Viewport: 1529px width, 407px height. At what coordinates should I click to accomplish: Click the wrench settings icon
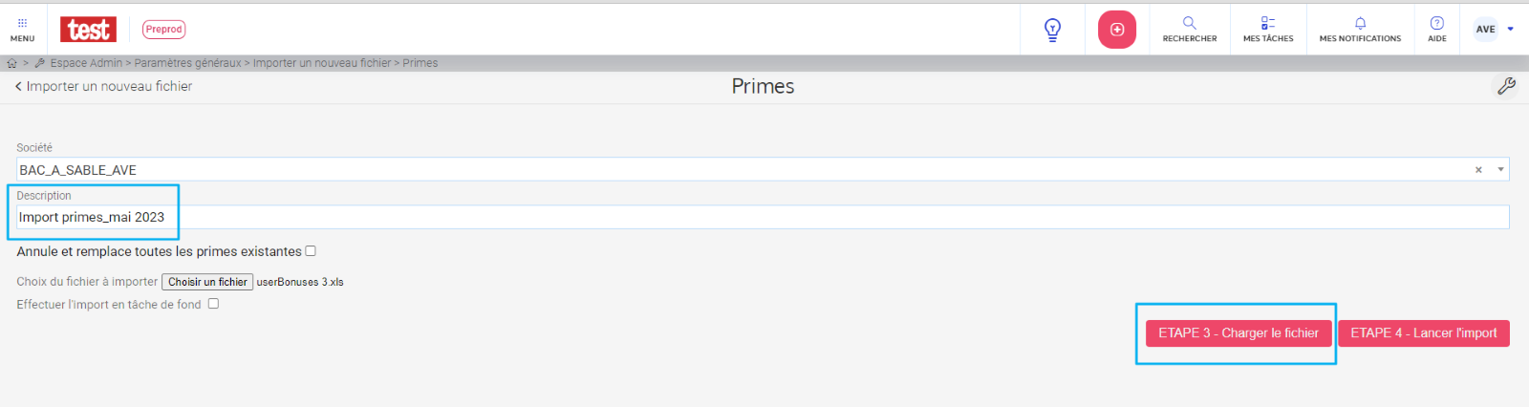tap(1506, 86)
